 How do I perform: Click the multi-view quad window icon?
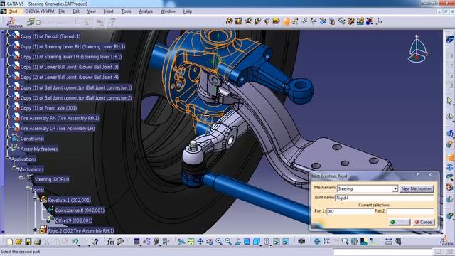coord(247,242)
